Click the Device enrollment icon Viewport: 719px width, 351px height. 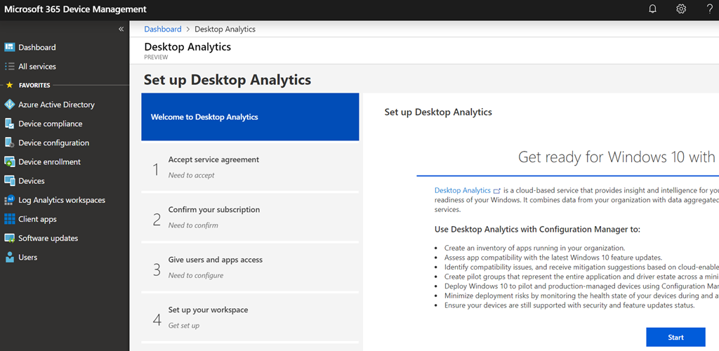(10, 161)
